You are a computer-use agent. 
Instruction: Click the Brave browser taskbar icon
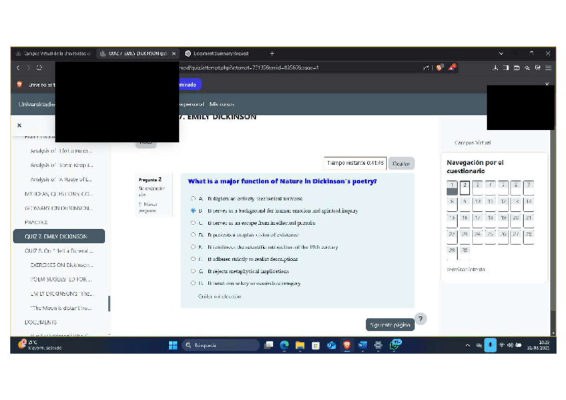(x=347, y=345)
